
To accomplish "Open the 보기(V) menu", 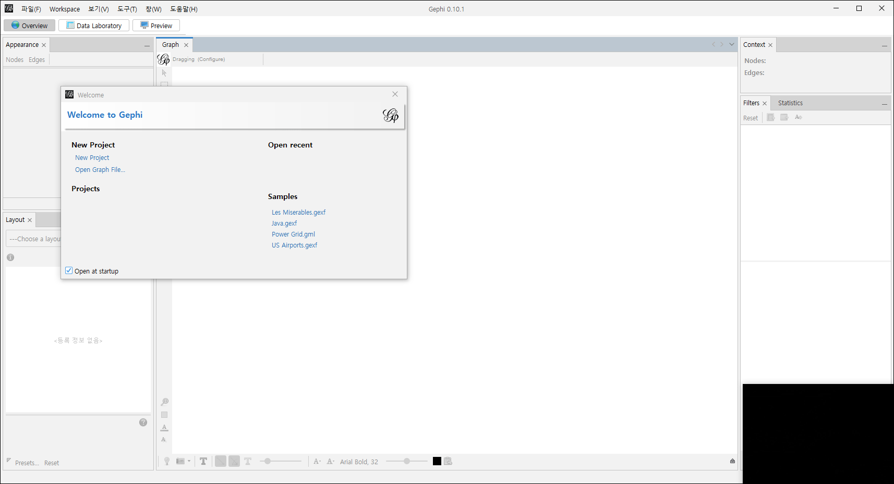I will [x=99, y=9].
